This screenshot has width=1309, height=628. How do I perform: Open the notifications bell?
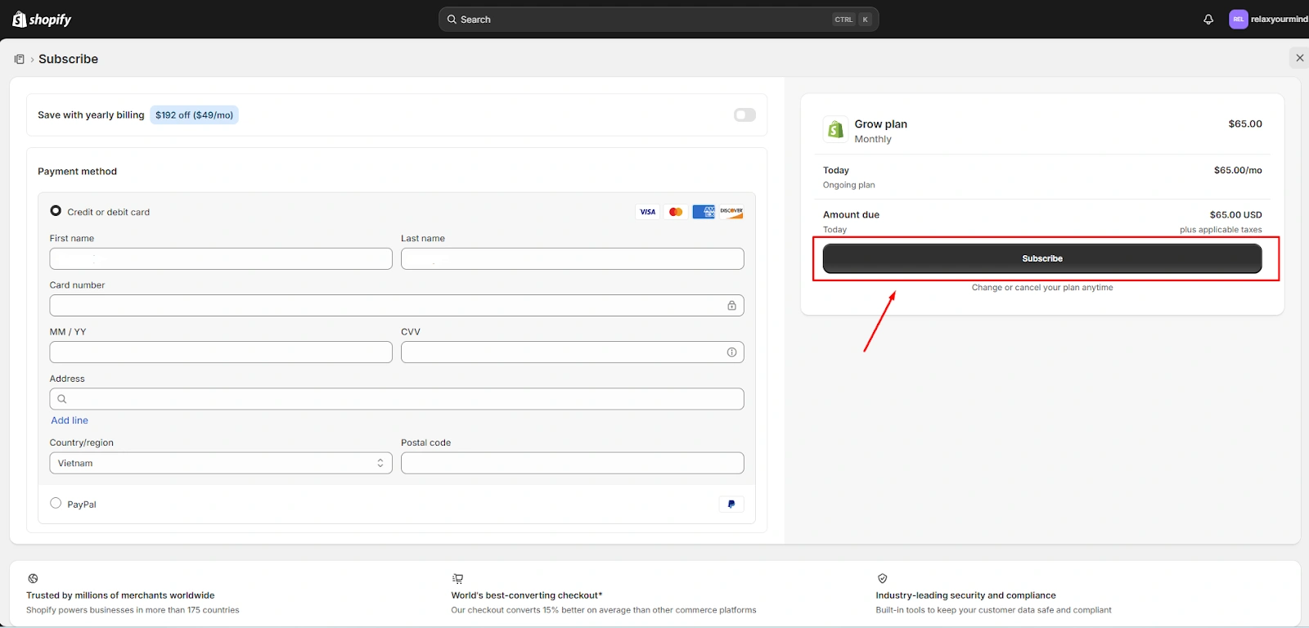(x=1208, y=19)
